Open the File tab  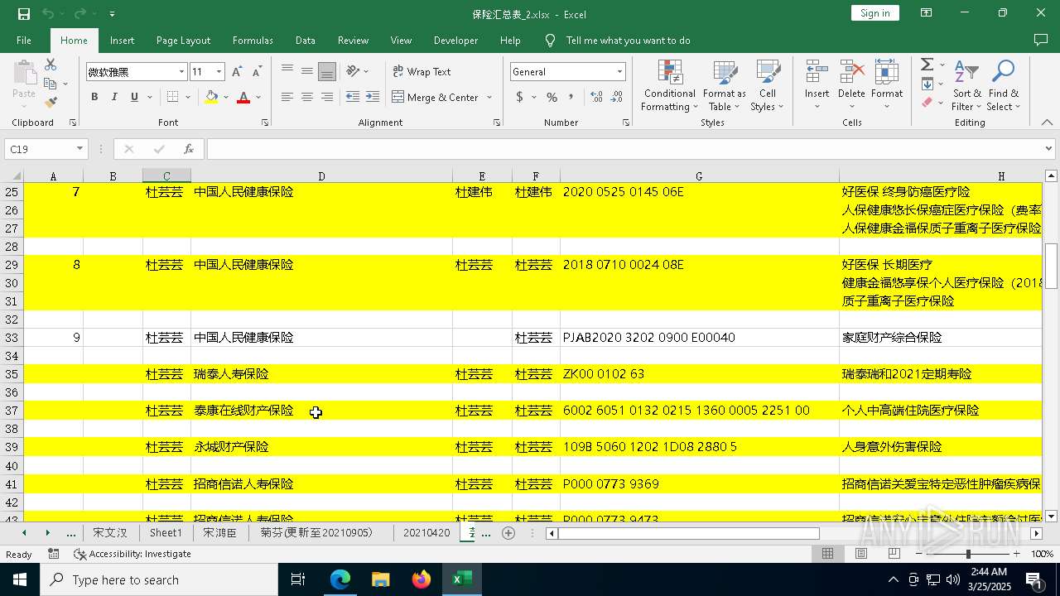24,41
